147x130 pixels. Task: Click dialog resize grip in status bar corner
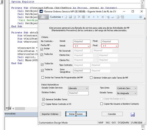[x=145, y=123]
